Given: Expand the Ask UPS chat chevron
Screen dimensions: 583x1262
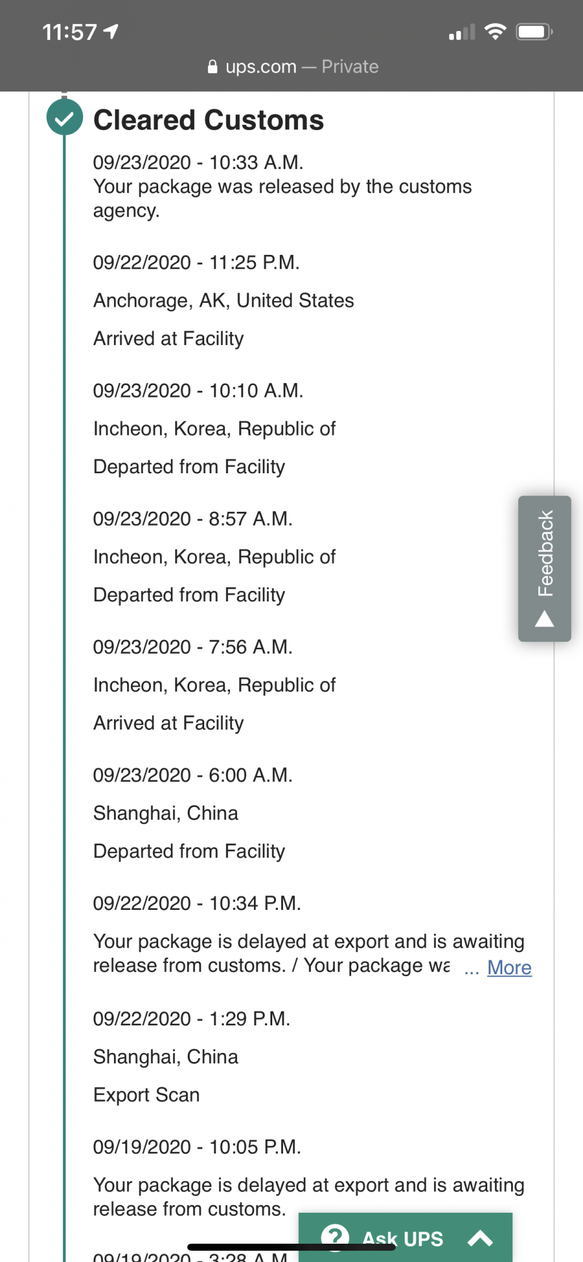Looking at the screenshot, I should tap(480, 1239).
